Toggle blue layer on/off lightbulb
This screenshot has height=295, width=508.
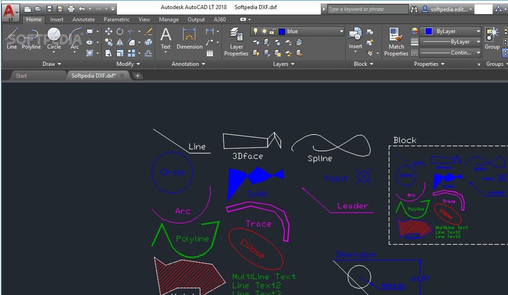click(x=256, y=31)
